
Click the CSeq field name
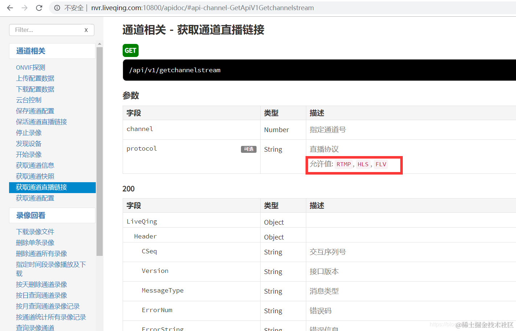pos(150,251)
